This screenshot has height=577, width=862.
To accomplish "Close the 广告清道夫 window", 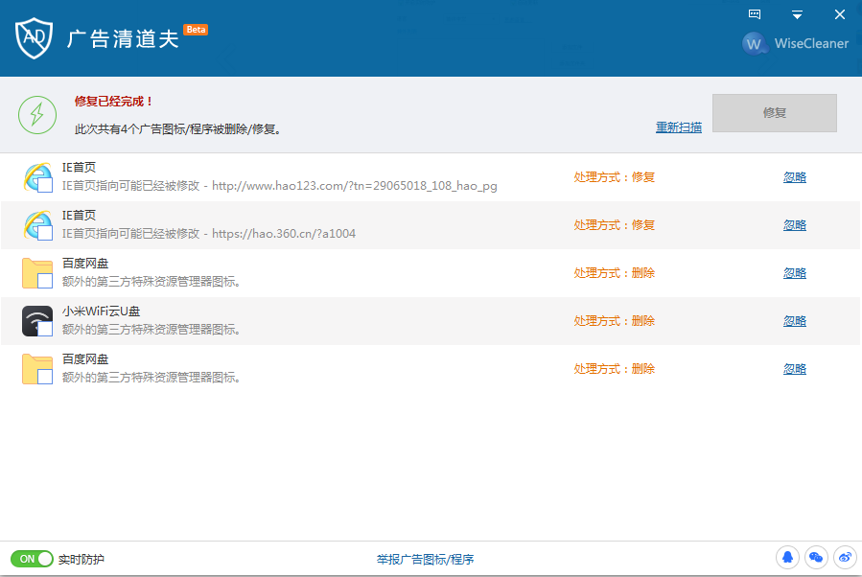I will pos(839,14).
